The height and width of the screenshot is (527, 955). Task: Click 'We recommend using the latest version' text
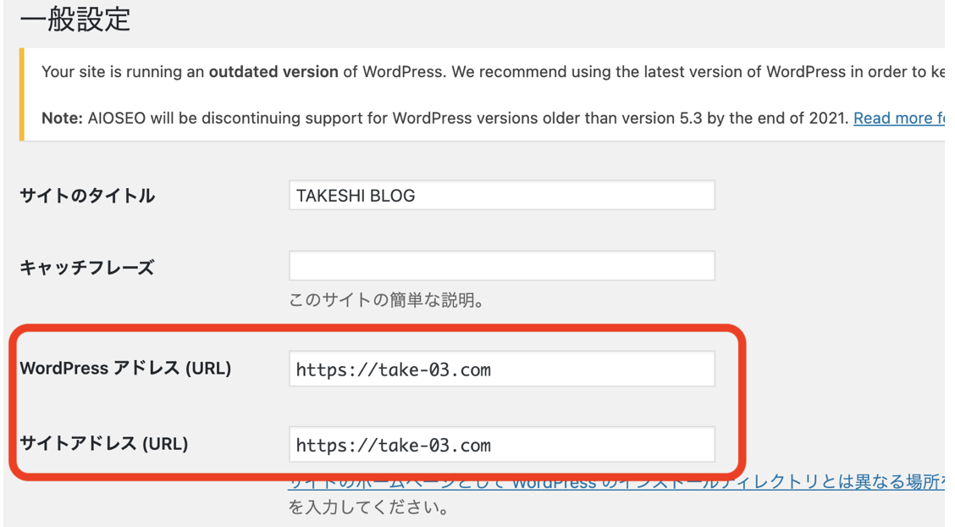pyautogui.click(x=593, y=72)
